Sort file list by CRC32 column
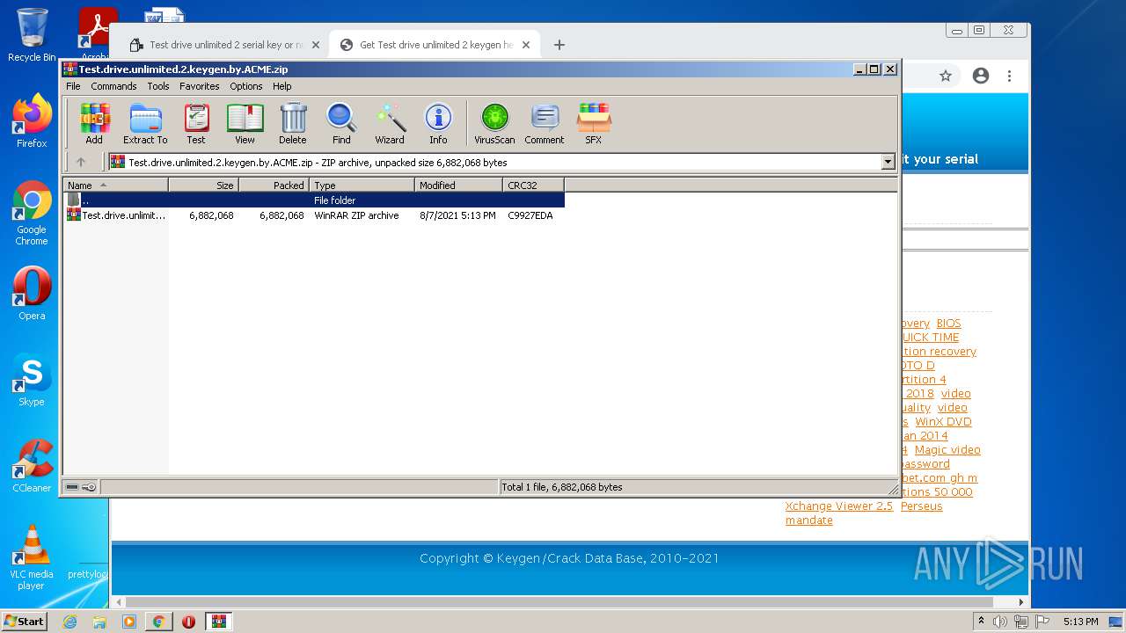 [x=533, y=185]
